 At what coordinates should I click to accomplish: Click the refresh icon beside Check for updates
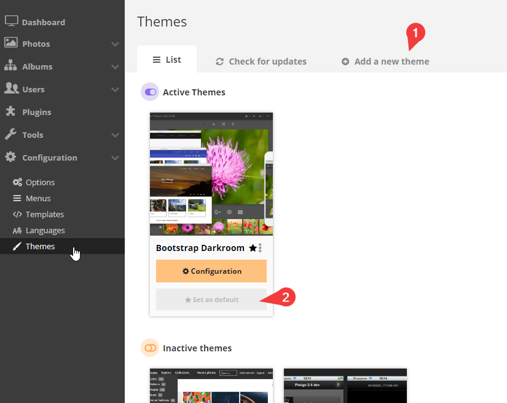220,62
